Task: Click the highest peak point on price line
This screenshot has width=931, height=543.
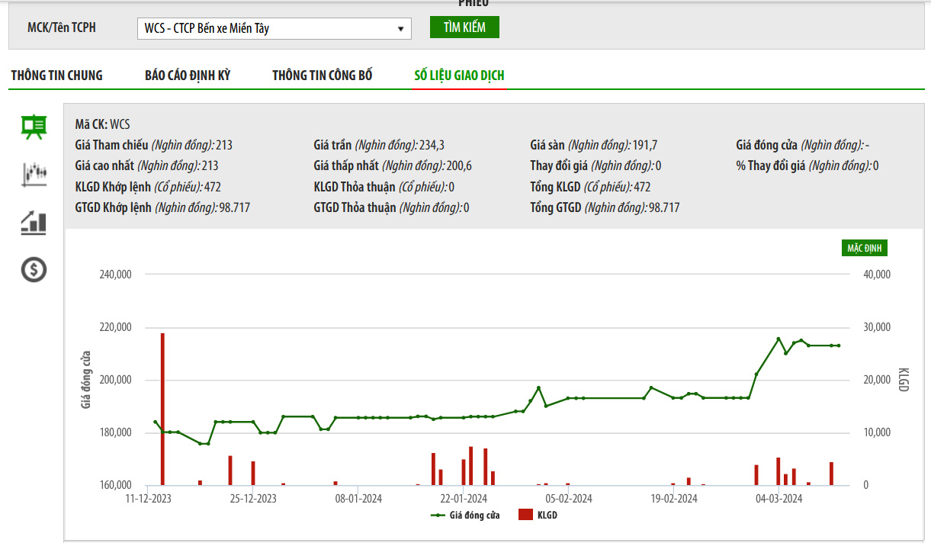Action: coord(779,339)
